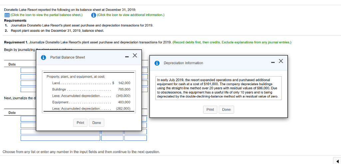The height and width of the screenshot is (164, 341).
Task: Open the 'view additional information' link
Action: tap(131, 15)
